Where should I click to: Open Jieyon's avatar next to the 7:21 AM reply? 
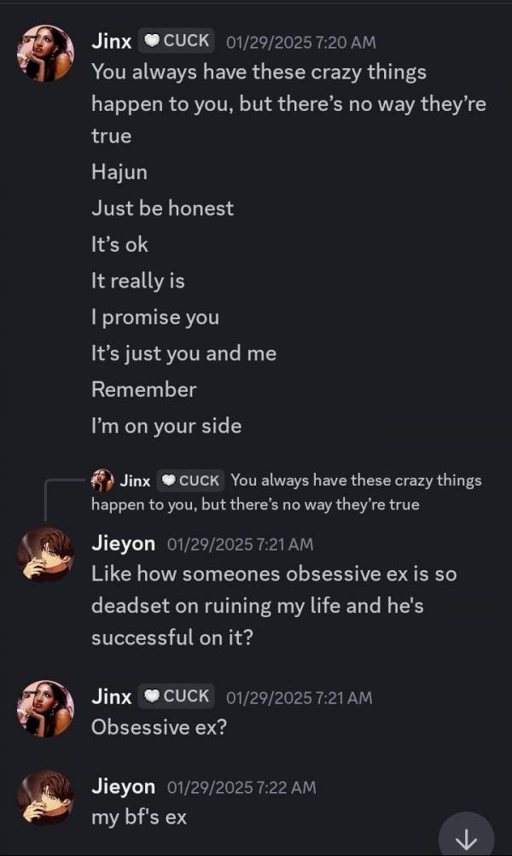tap(45, 555)
